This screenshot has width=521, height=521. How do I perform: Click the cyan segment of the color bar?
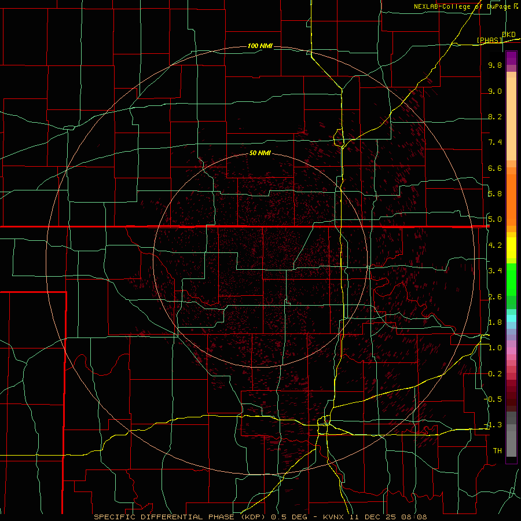(511, 318)
